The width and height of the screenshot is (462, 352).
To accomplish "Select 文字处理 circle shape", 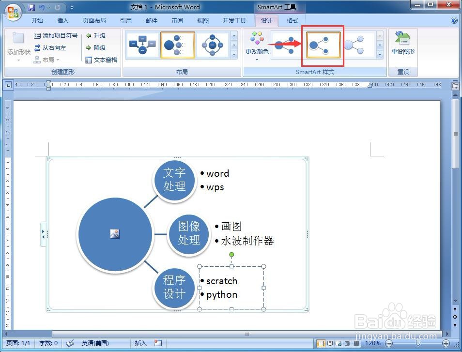I will tap(174, 180).
